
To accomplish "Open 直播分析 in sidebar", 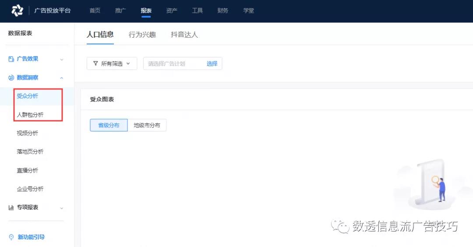I will 28,170.
